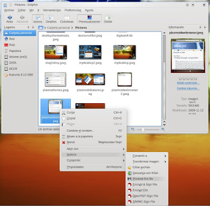Click the file view vertical scrollbar
Viewport: 210px width, 206px height.
164,78
